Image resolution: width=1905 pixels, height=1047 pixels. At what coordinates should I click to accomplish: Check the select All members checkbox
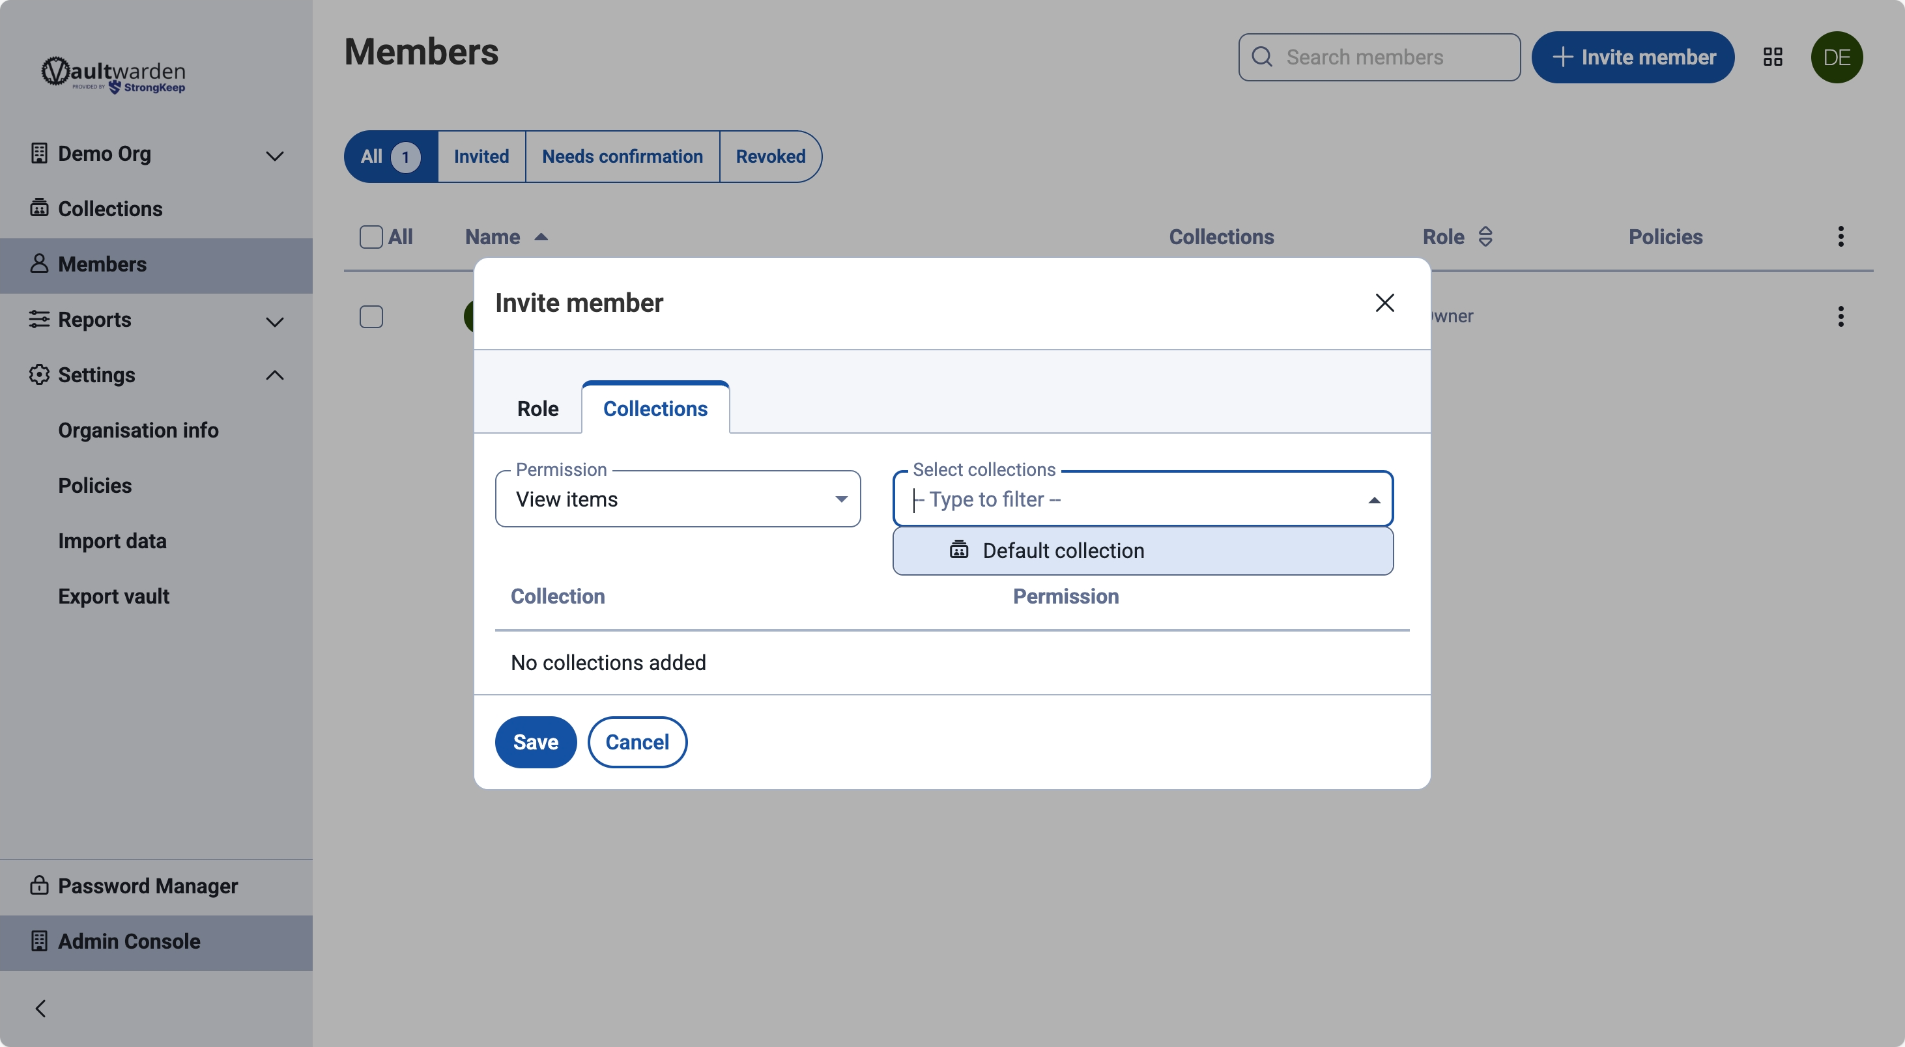point(371,237)
